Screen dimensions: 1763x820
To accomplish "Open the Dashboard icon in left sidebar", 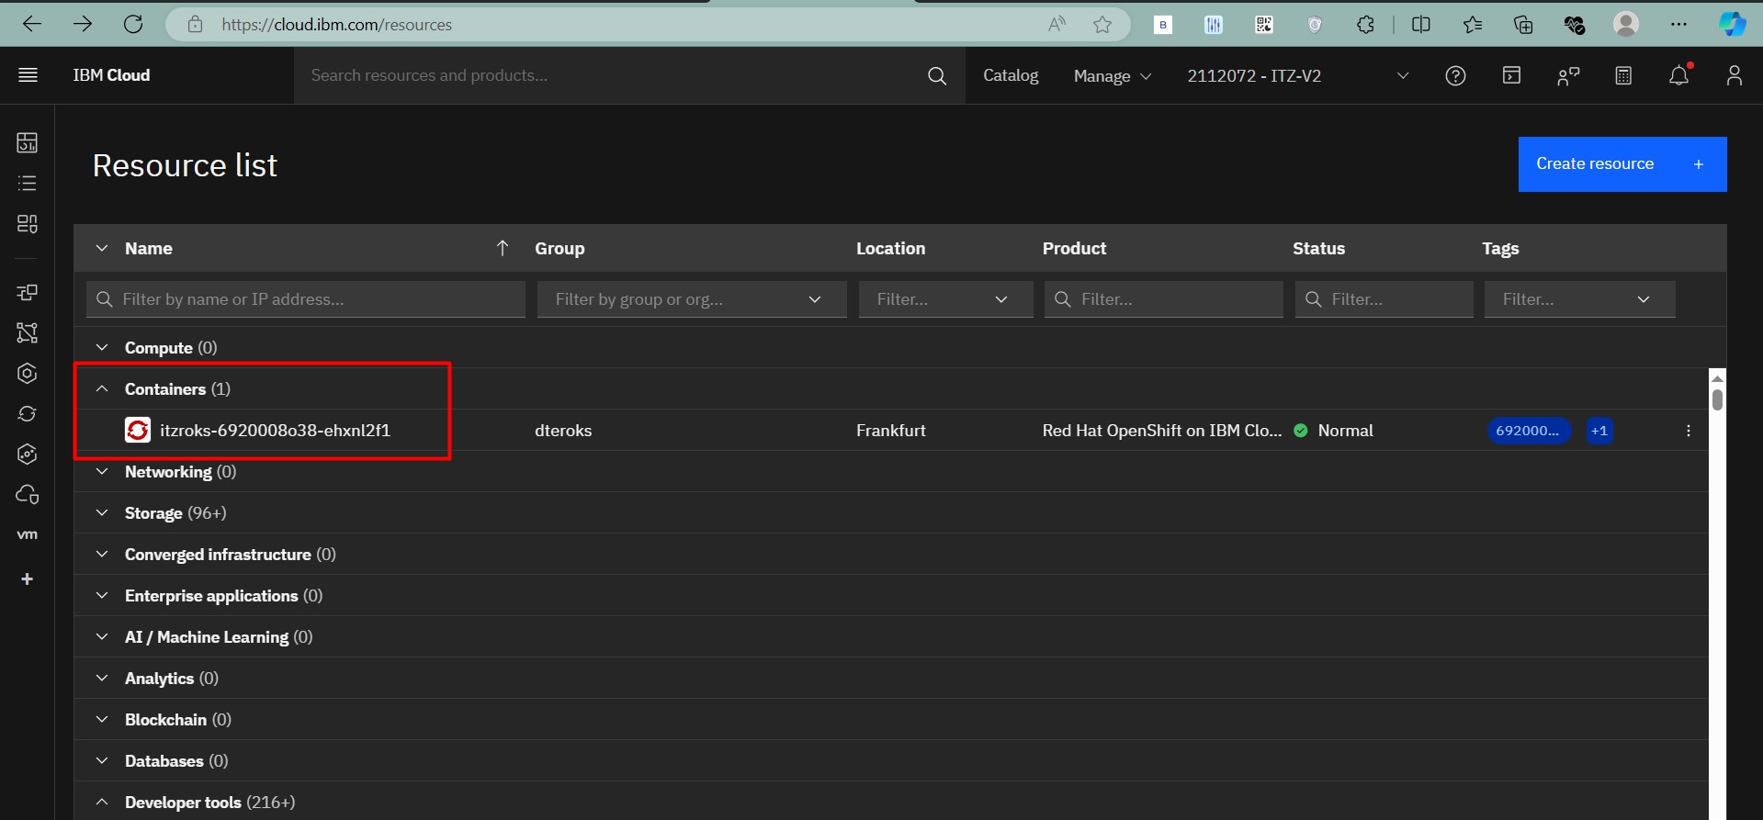I will coord(28,142).
